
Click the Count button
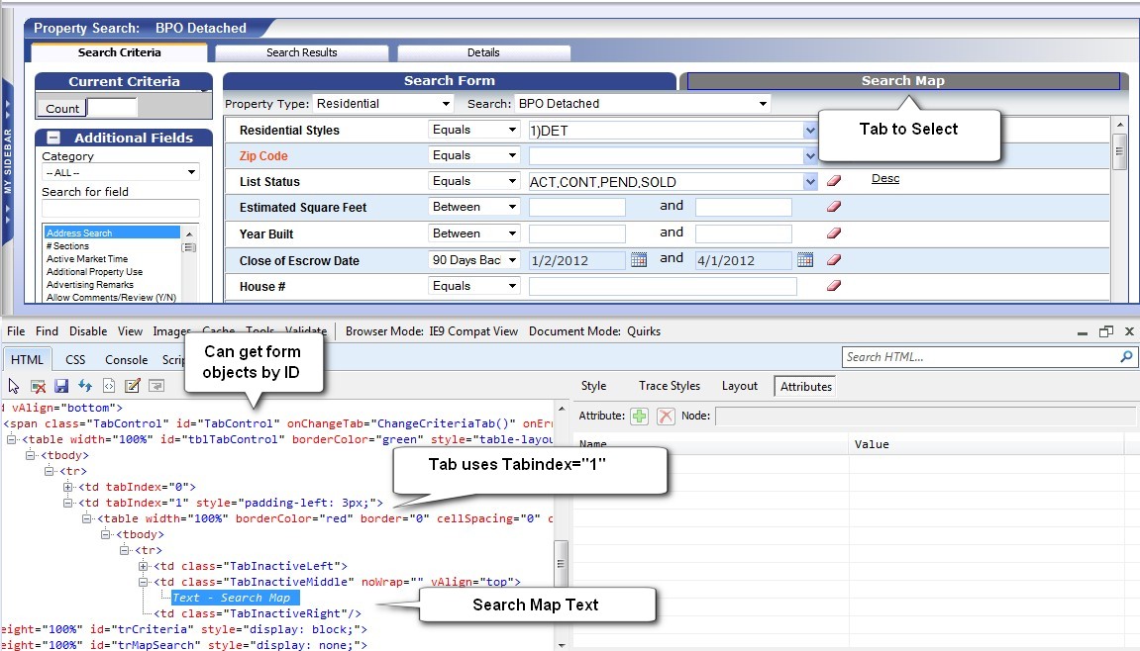click(61, 108)
